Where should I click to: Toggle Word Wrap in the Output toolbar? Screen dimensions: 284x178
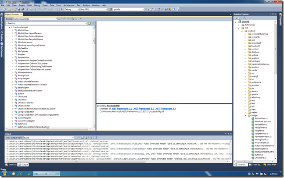pos(96,138)
